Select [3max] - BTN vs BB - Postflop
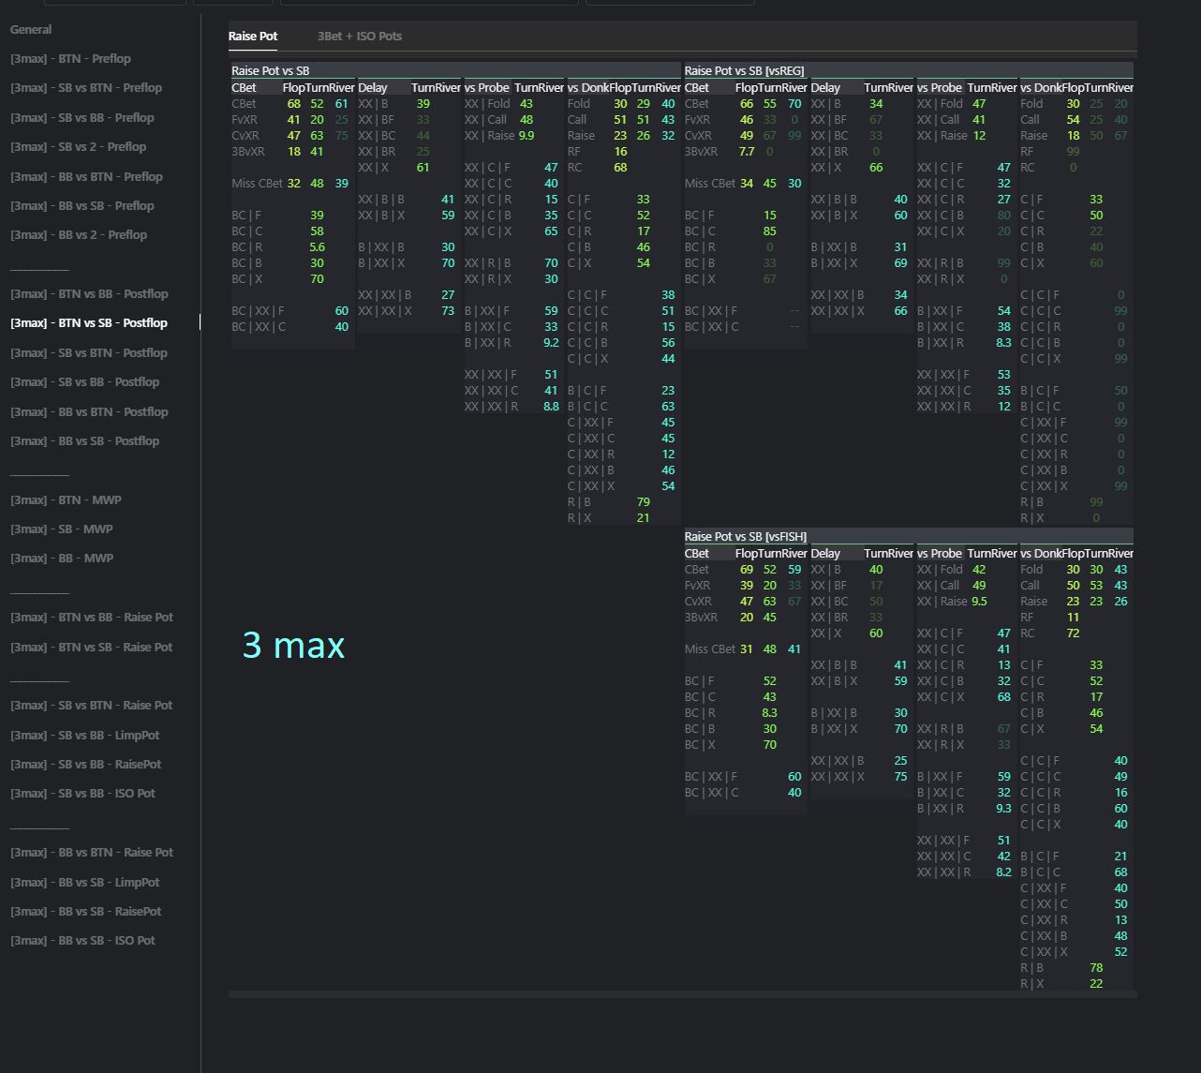This screenshot has width=1201, height=1073. 89,294
